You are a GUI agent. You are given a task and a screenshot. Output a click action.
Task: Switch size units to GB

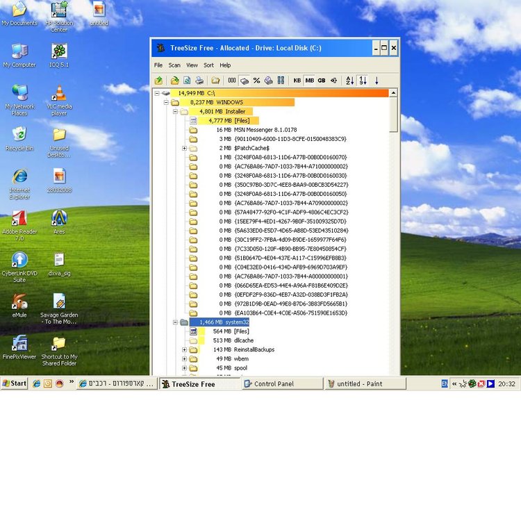(x=322, y=81)
